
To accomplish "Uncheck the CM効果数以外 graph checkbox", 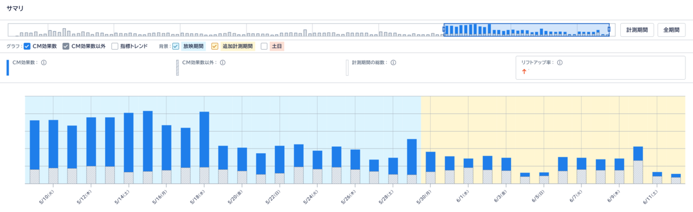I will pyautogui.click(x=66, y=46).
